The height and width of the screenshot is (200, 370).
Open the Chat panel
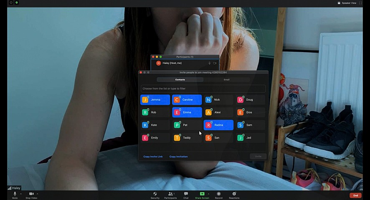pos(186,194)
